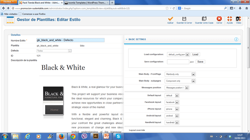250x140 pixels.
Task: Open PowerPoint from the taskbar
Action: (x=106, y=136)
